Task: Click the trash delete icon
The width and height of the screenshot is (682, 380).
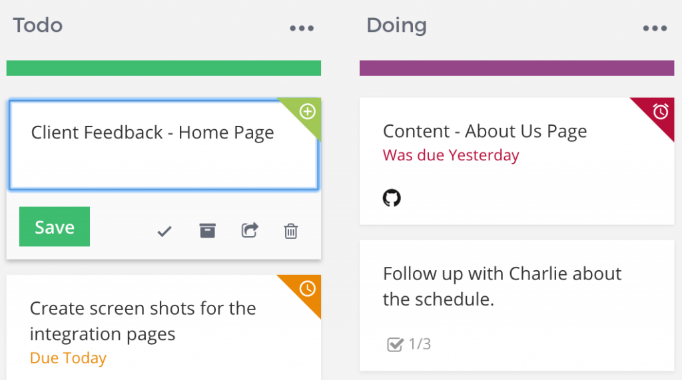Action: tap(290, 231)
